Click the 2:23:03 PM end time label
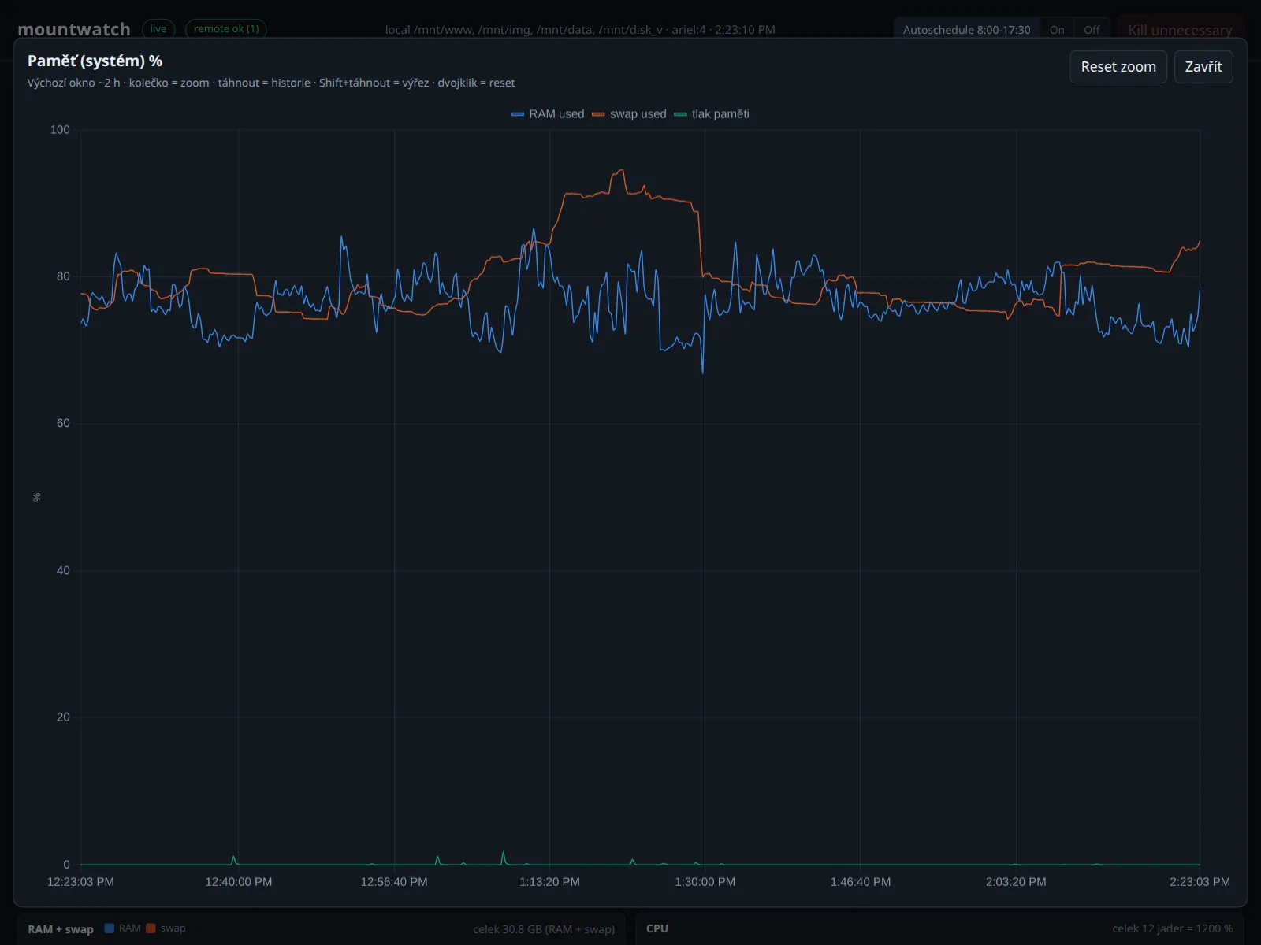1261x945 pixels. pos(1200,882)
